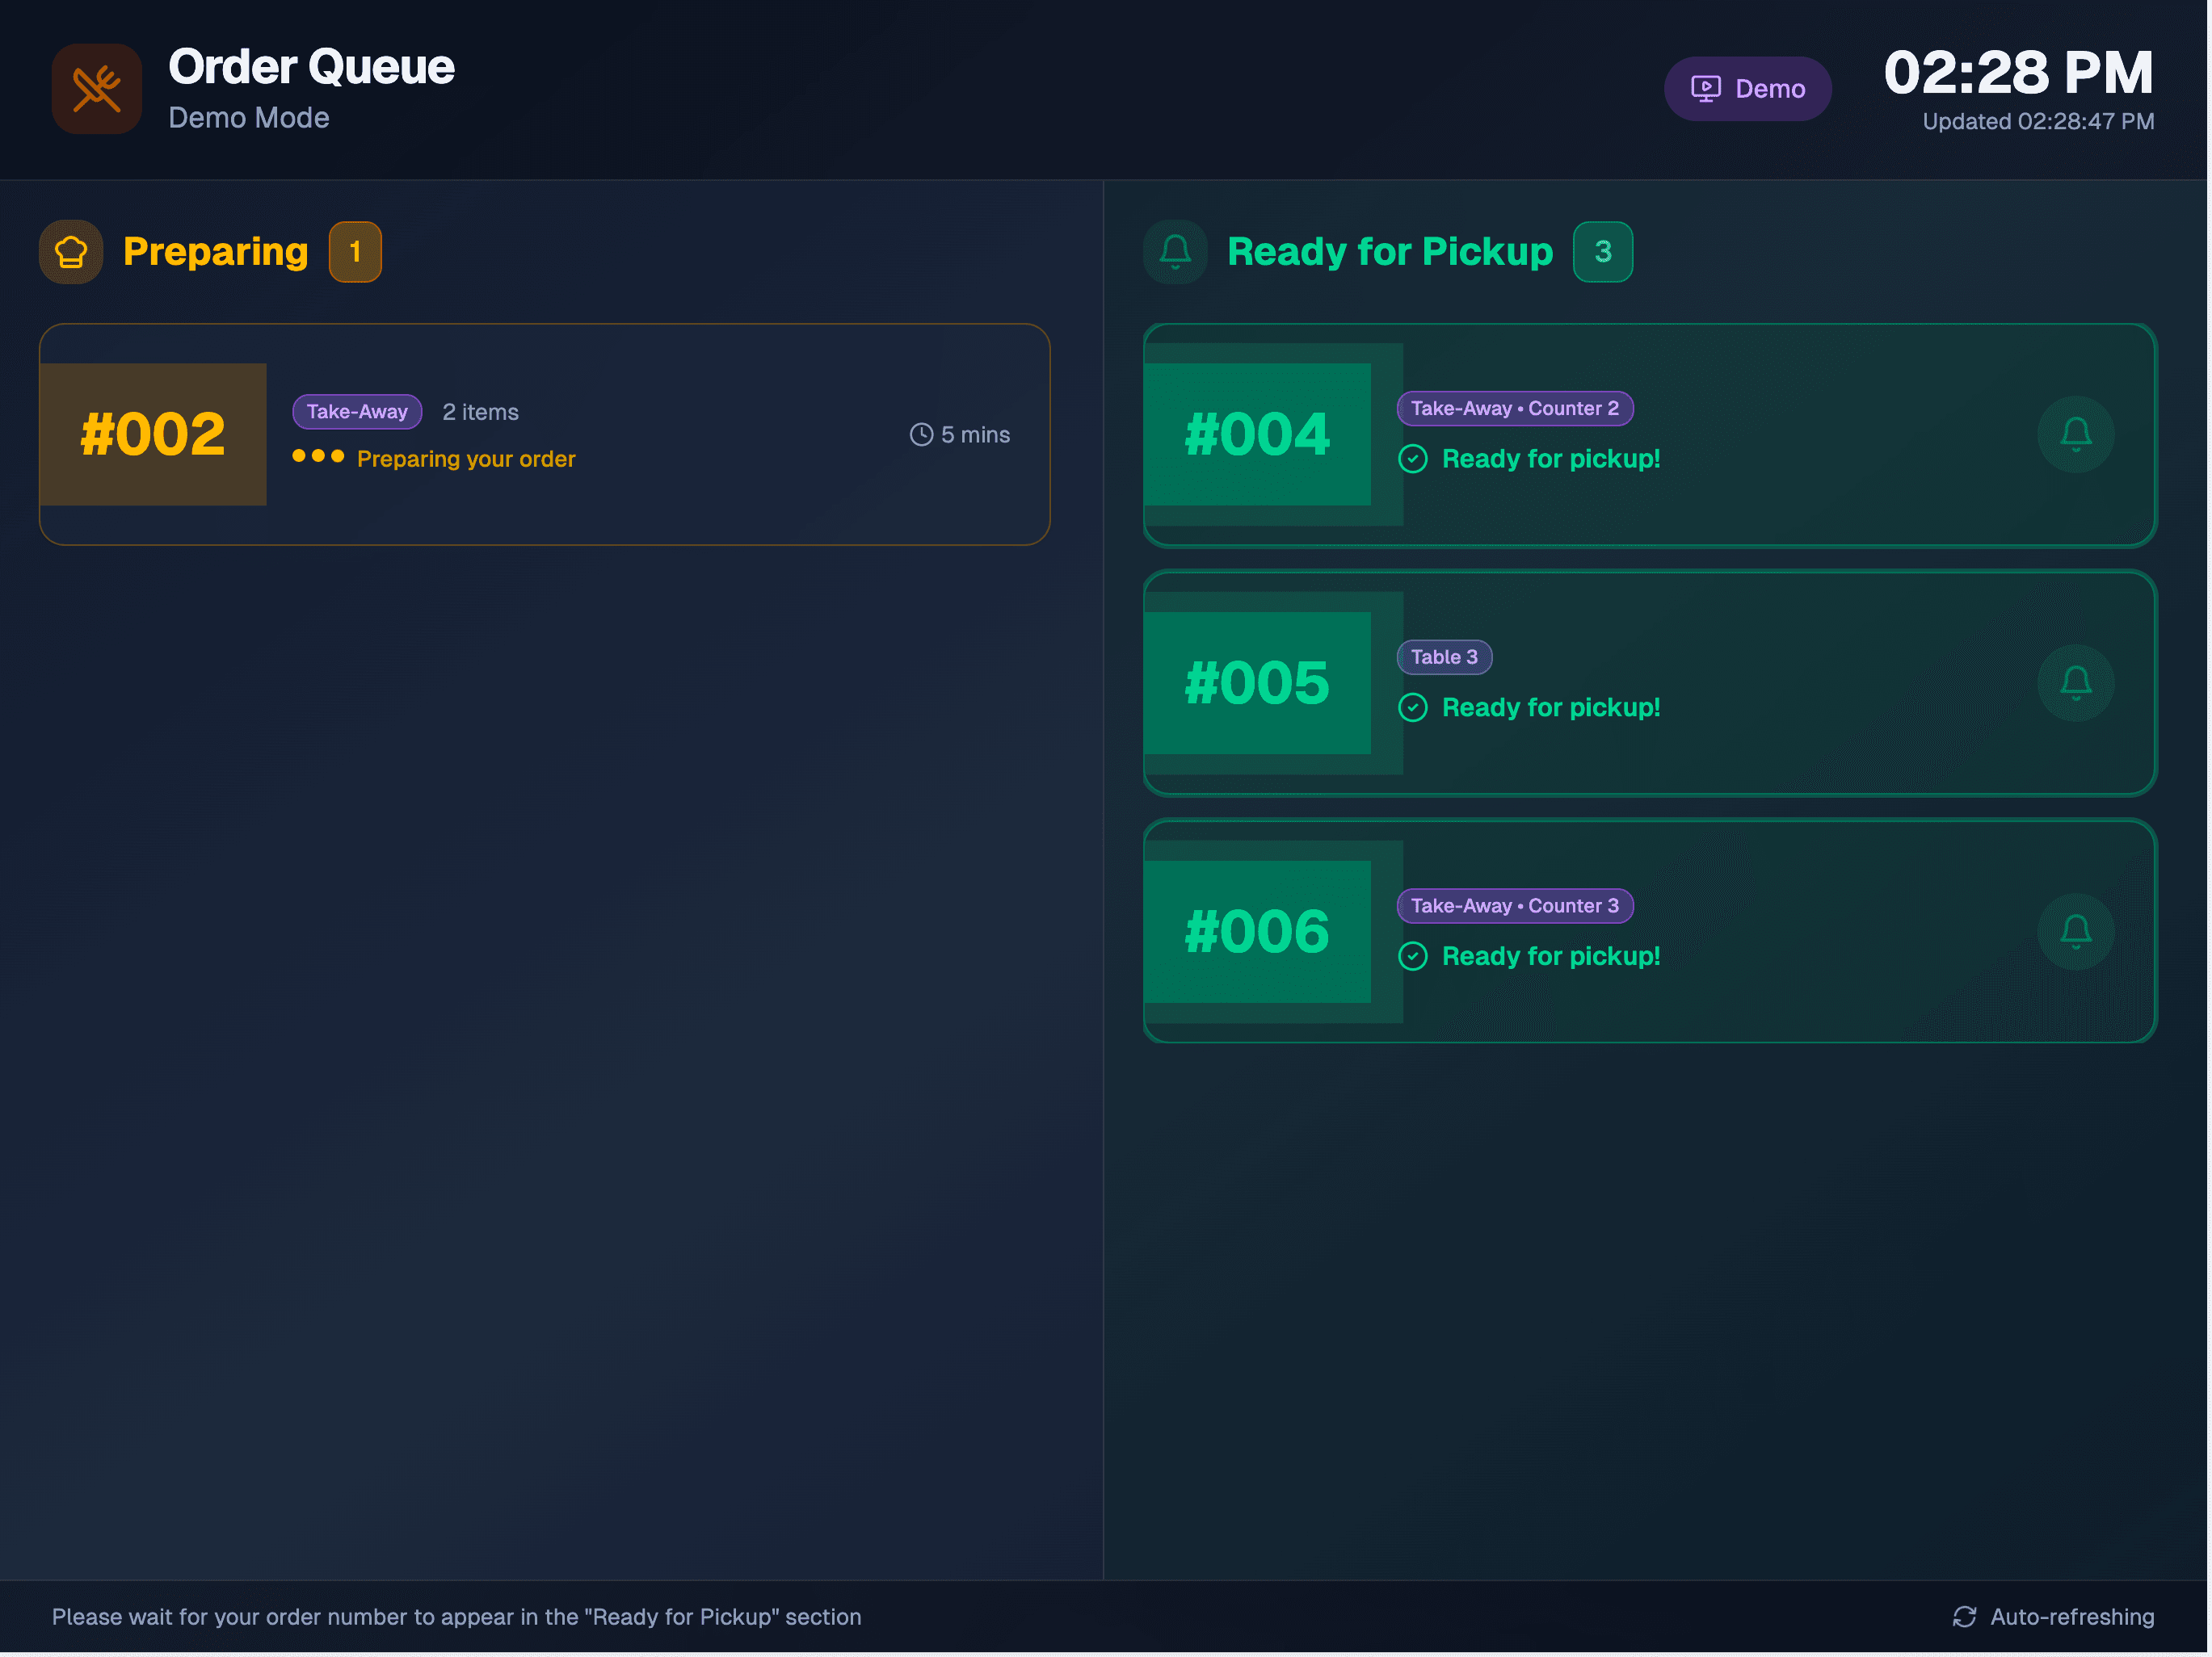Open the order #002 number tile
This screenshot has width=2212, height=1657.
pos(153,434)
